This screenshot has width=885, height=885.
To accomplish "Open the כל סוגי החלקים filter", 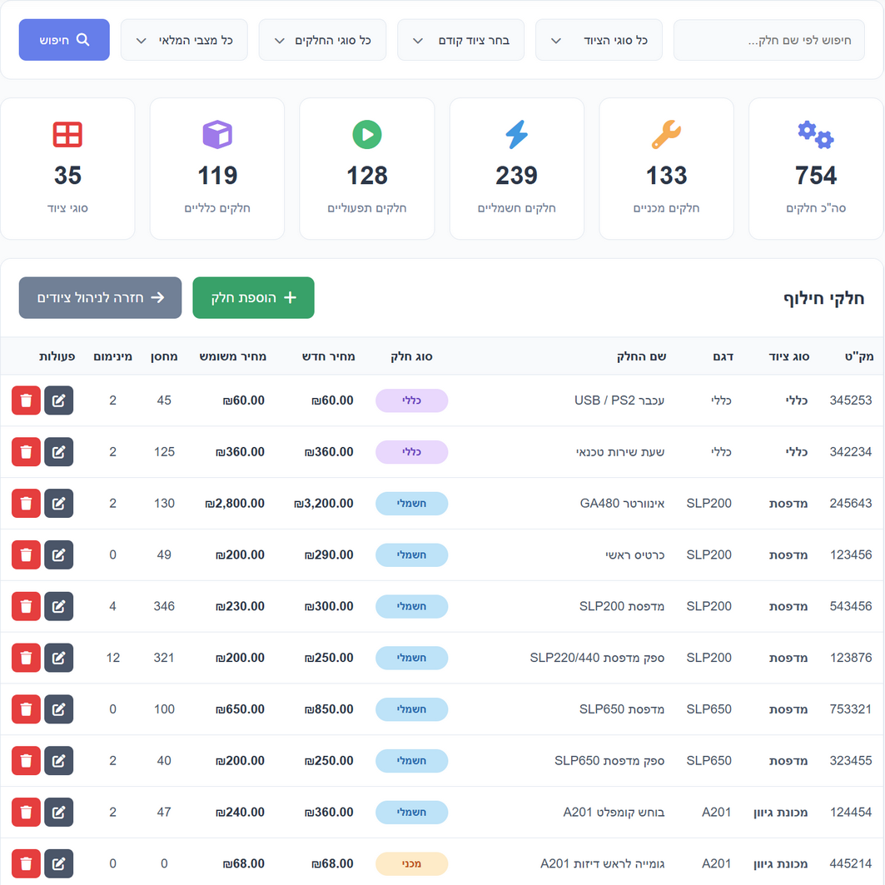I will pyautogui.click(x=322, y=40).
